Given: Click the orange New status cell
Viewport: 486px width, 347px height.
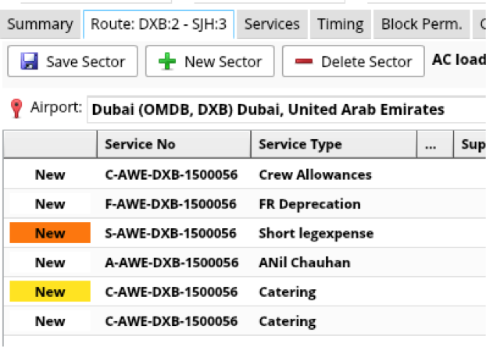Looking at the screenshot, I should coord(50,233).
